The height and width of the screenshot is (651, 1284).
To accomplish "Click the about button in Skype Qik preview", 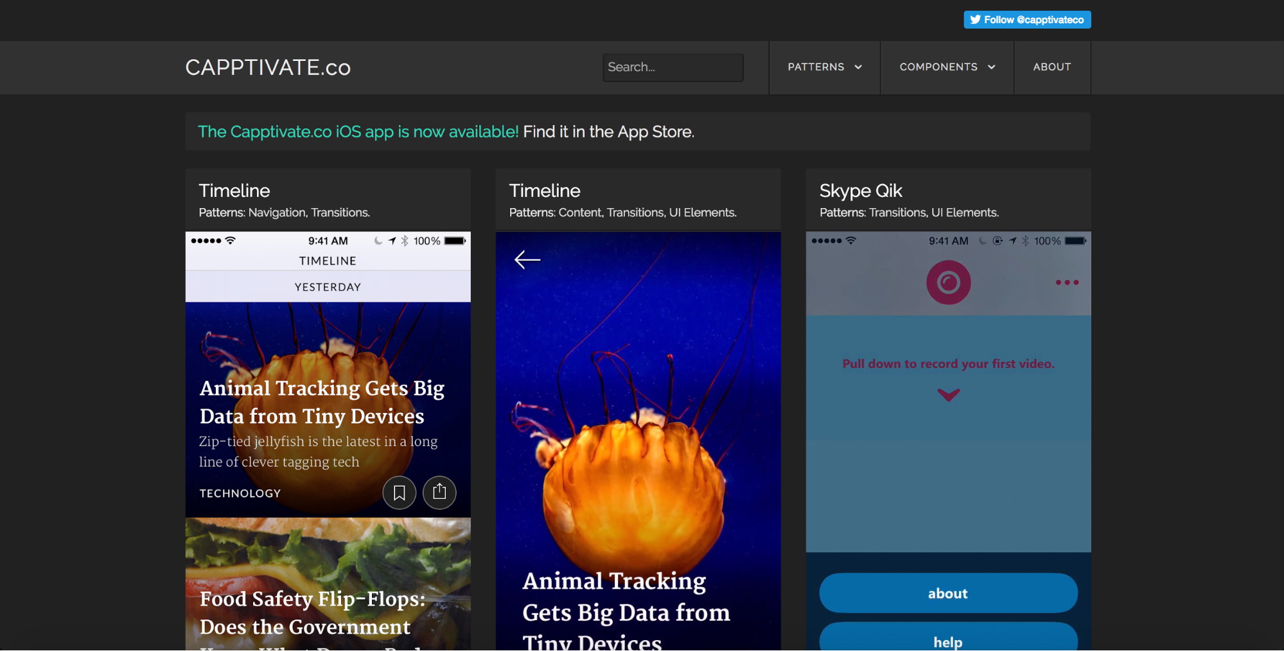I will pos(948,593).
